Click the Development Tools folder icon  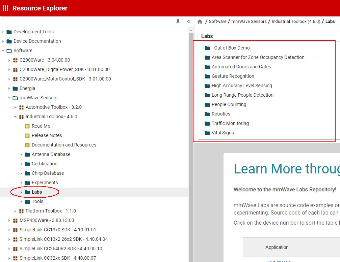tap(9, 32)
